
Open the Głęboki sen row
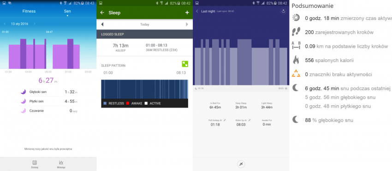(48, 92)
